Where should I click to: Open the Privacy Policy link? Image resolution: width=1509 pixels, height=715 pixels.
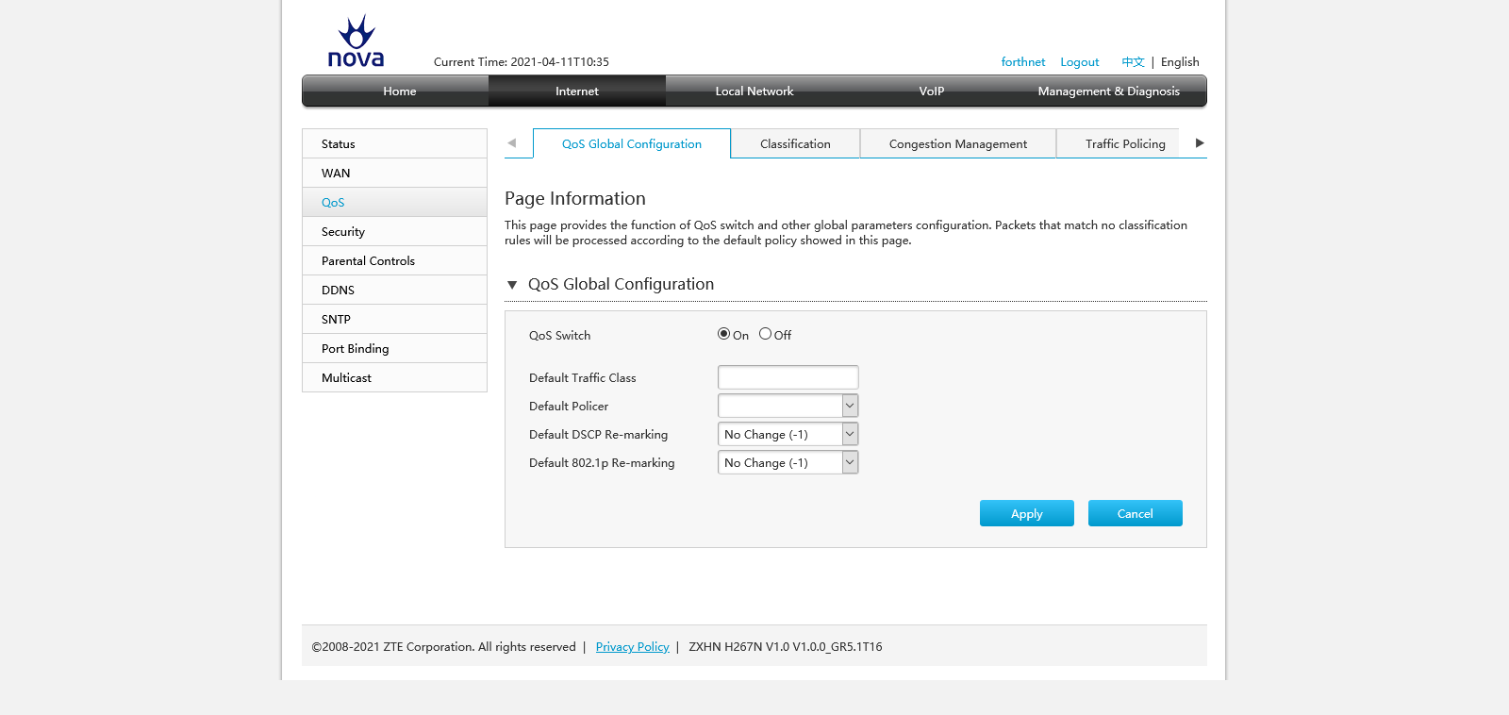pos(632,647)
